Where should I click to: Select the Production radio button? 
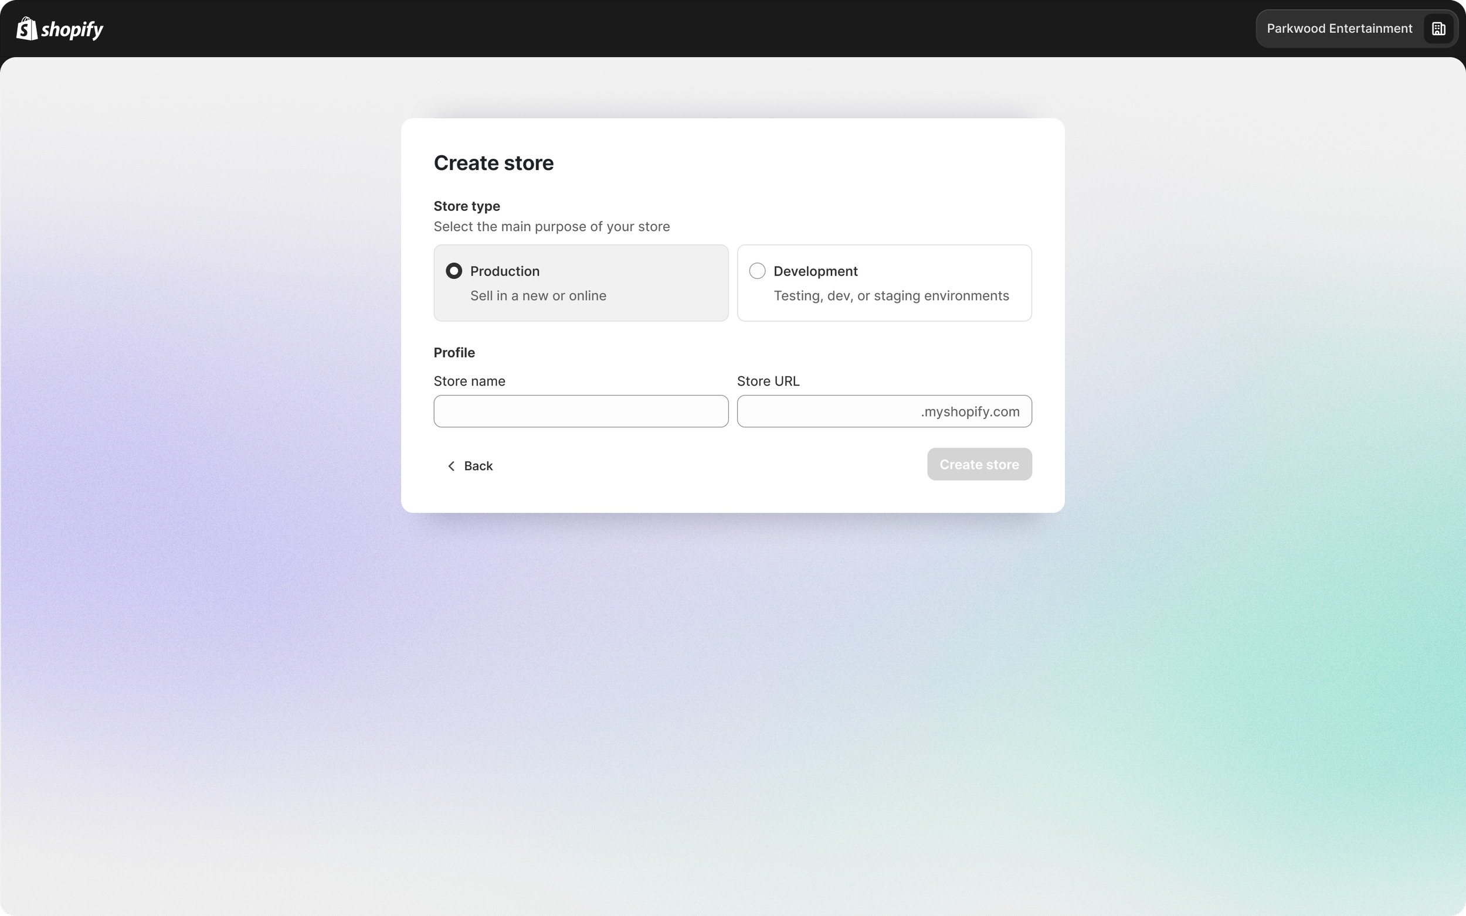tap(453, 270)
